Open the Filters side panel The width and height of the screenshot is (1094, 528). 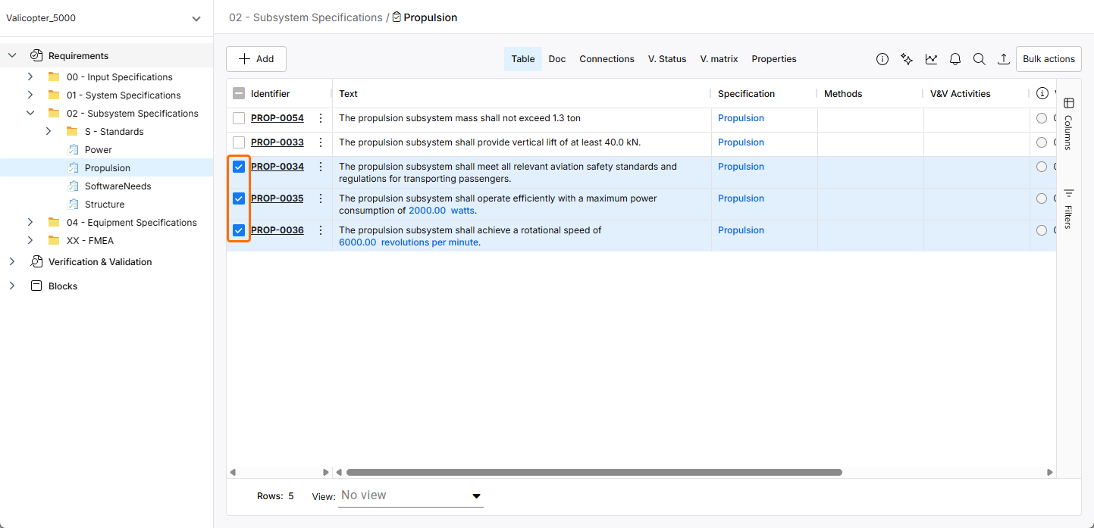[1069, 208]
